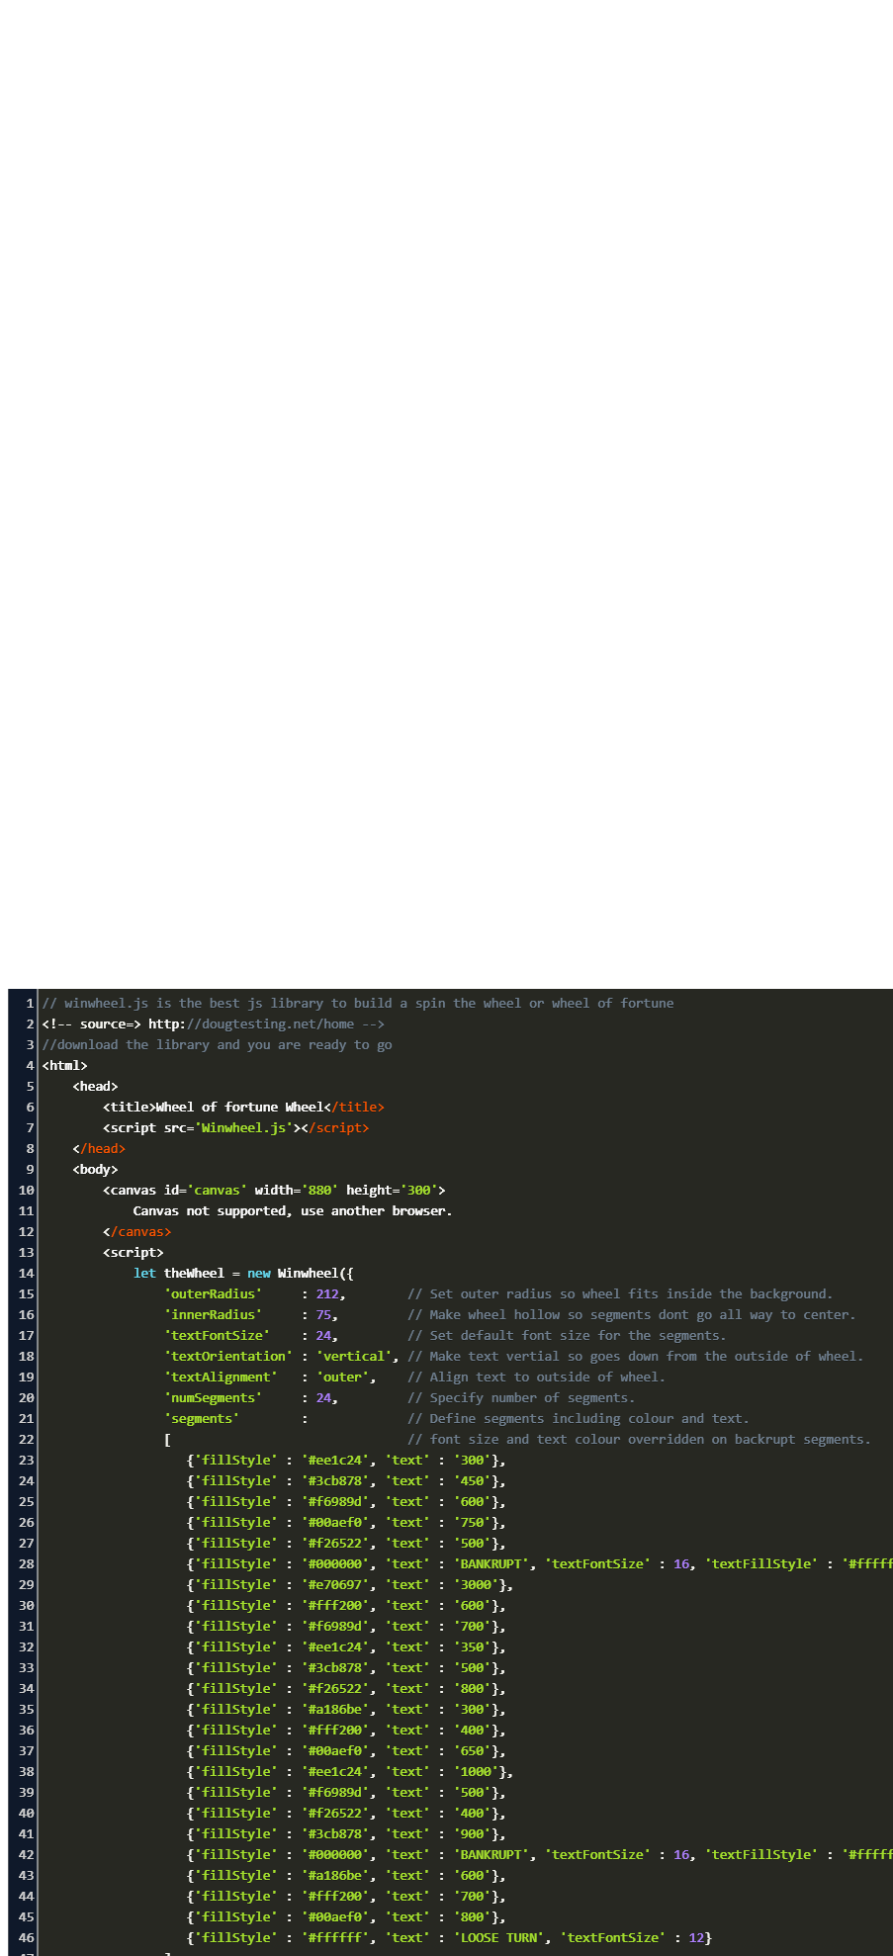The height and width of the screenshot is (1956, 893).
Task: Click the textOrientation value 'vertical'
Action: coord(354,1356)
